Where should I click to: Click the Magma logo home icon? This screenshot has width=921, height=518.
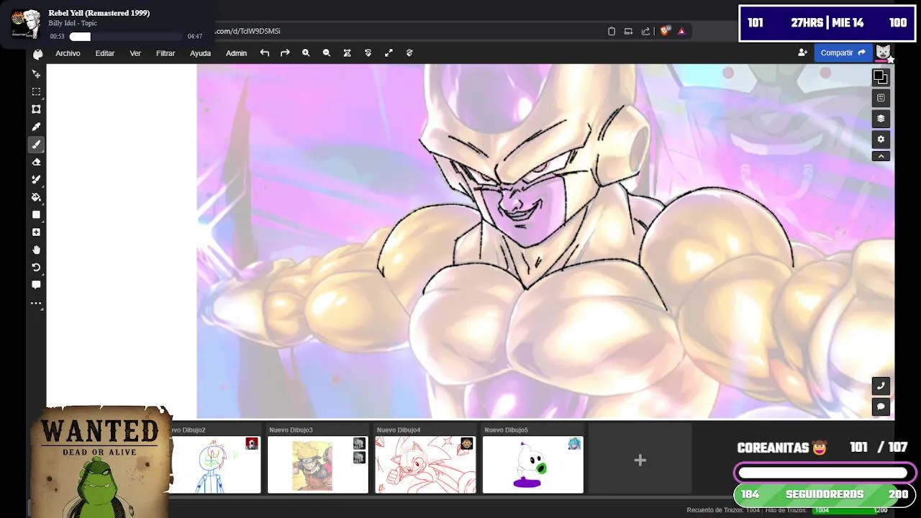(x=37, y=53)
